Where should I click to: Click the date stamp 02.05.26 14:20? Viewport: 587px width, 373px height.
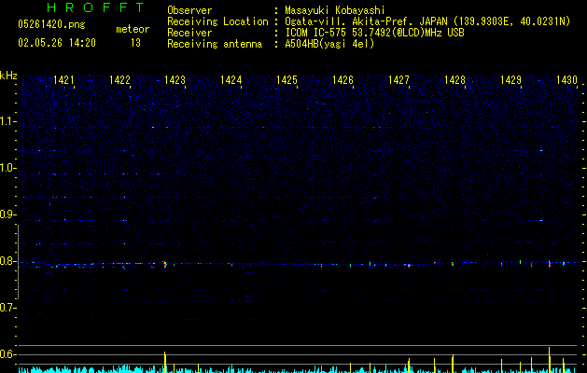click(57, 43)
